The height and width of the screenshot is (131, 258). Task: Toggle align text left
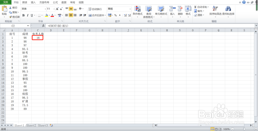(67, 15)
